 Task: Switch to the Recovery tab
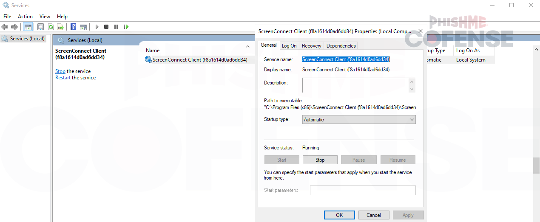click(x=311, y=46)
